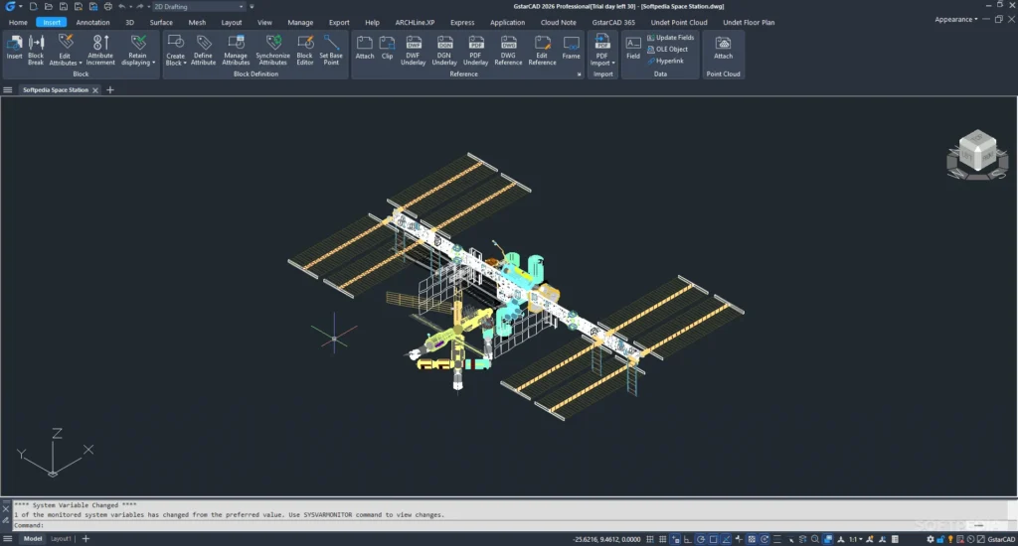The height and width of the screenshot is (546, 1018).
Task: Click the Undo arrow
Action: [x=122, y=7]
